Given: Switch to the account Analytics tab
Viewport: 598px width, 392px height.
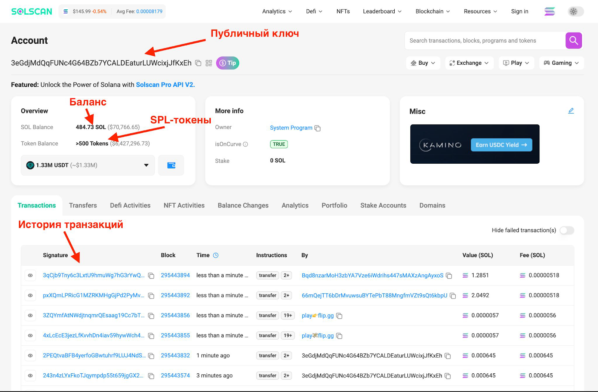Looking at the screenshot, I should pos(295,206).
